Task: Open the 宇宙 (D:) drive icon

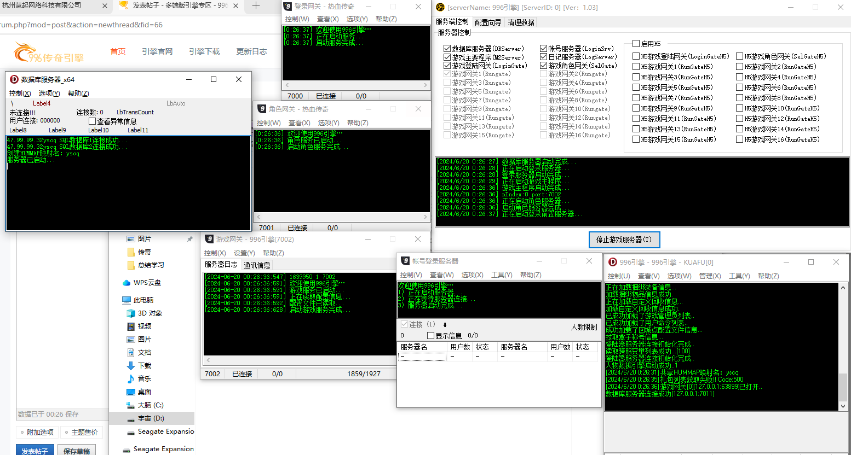Action: [131, 419]
